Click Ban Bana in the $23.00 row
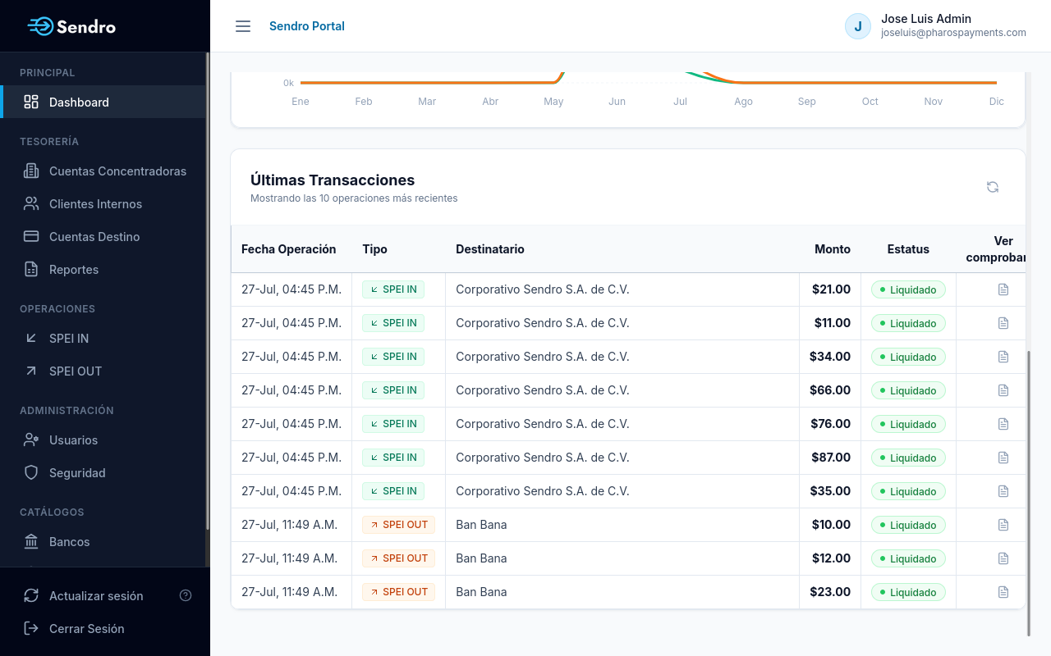 pyautogui.click(x=481, y=592)
